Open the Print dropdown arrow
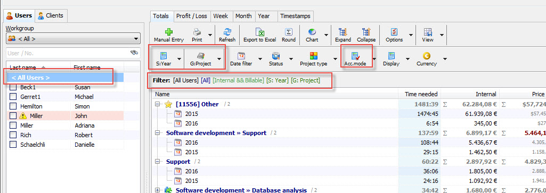 click(x=210, y=35)
